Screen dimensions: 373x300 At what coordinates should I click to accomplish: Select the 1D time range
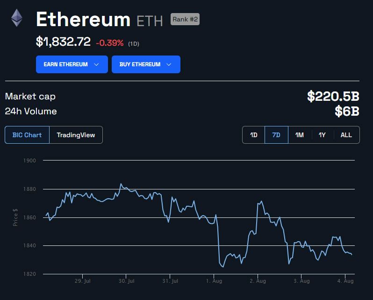pyautogui.click(x=254, y=135)
